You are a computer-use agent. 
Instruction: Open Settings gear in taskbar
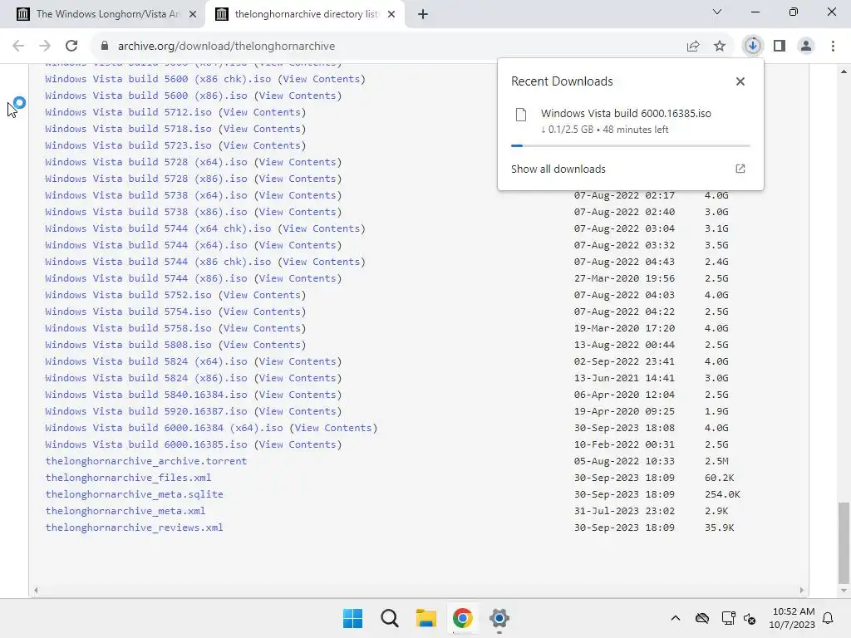pos(499,618)
